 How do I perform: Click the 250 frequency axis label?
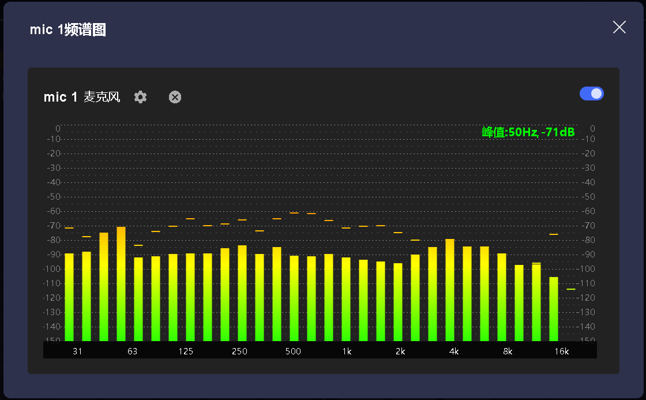click(x=239, y=352)
